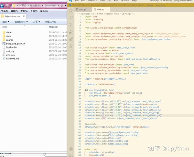Open Source Control in VS Code activity bar
Image resolution: width=194 pixels, height=157 pixels.
[71, 25]
